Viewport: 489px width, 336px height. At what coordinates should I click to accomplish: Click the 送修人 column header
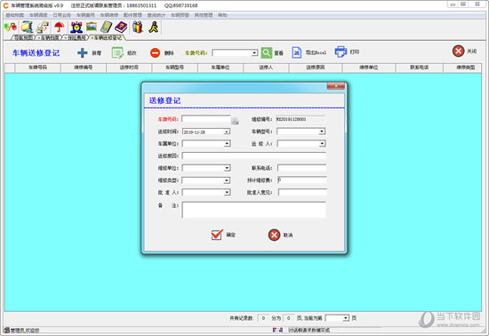coord(266,68)
